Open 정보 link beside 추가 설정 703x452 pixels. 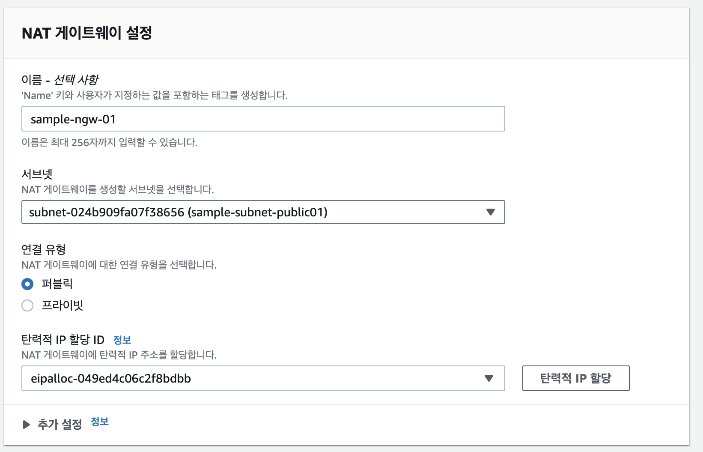coord(100,422)
